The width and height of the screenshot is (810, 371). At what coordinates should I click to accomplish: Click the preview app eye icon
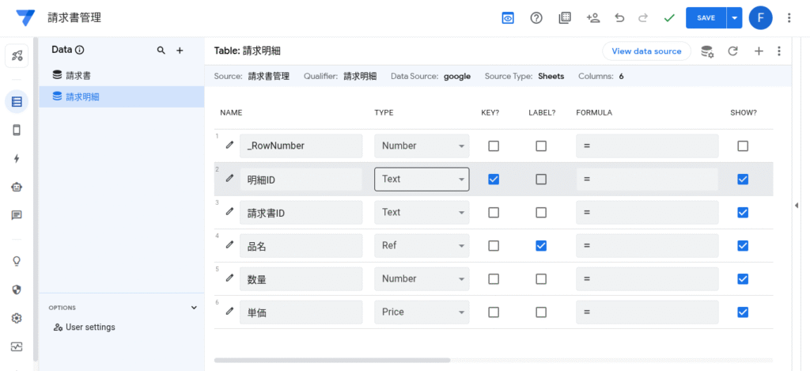click(x=508, y=17)
